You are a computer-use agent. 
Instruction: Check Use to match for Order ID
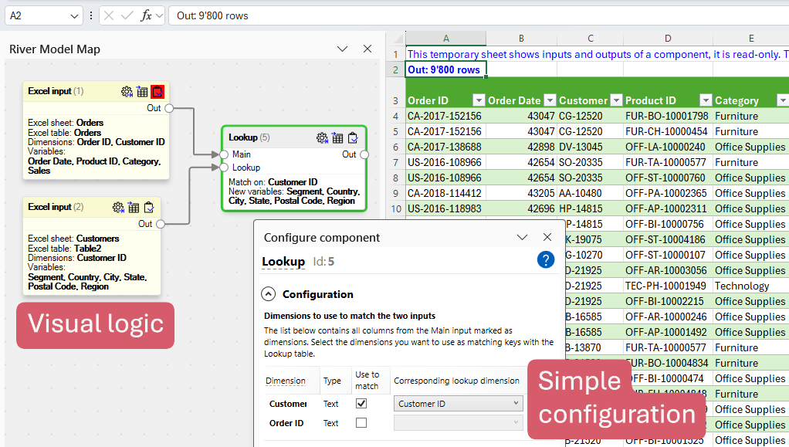tap(361, 423)
